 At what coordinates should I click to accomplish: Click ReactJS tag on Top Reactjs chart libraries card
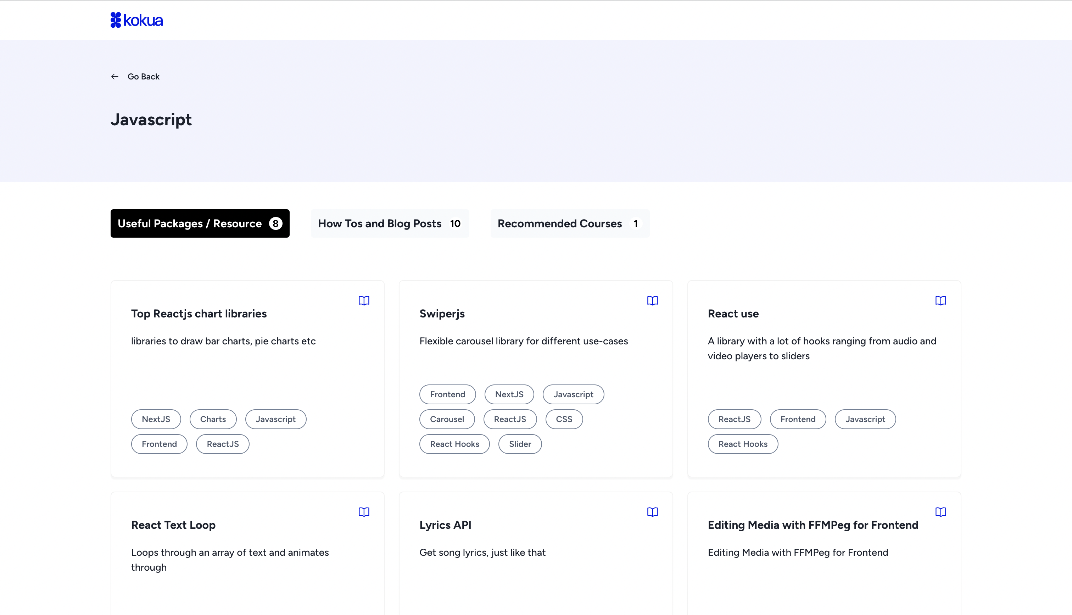pyautogui.click(x=223, y=444)
